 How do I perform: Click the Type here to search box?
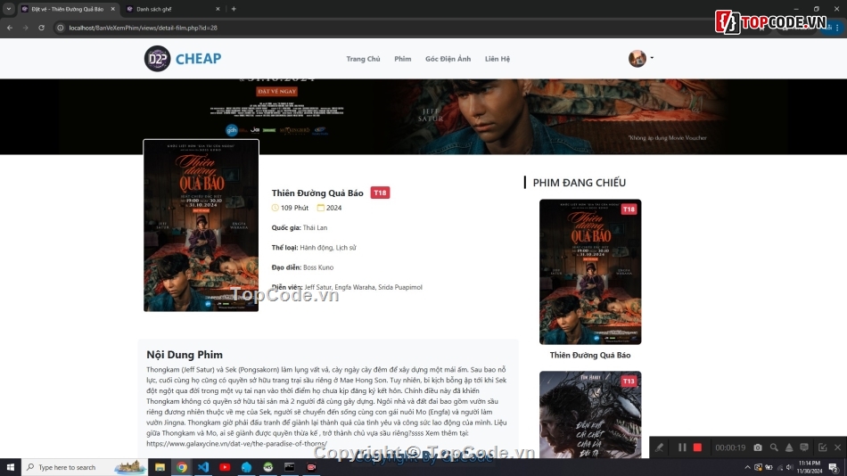click(x=85, y=467)
